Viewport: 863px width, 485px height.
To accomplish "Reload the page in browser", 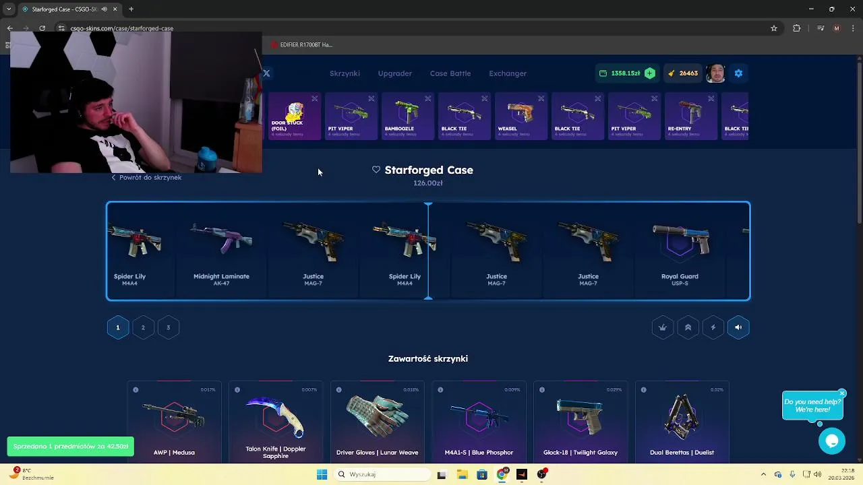I will (42, 28).
